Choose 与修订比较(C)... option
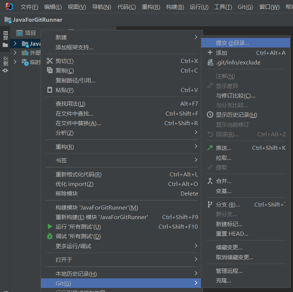 (245, 96)
